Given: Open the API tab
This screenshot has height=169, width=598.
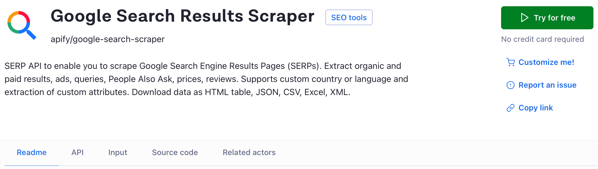Looking at the screenshot, I should coord(78,152).
